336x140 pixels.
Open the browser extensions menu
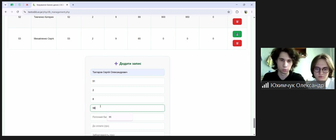(x=237, y=12)
